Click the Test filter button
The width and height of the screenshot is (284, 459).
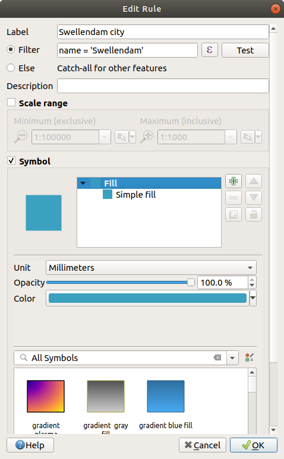click(x=245, y=50)
